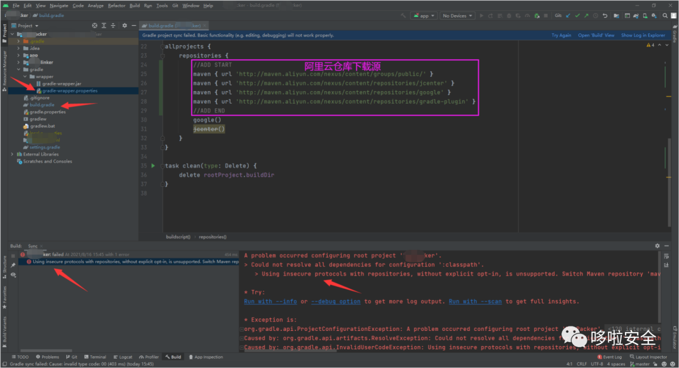Select settings.gradle in the project tree
Screen dimensions: 679x368
coord(45,147)
